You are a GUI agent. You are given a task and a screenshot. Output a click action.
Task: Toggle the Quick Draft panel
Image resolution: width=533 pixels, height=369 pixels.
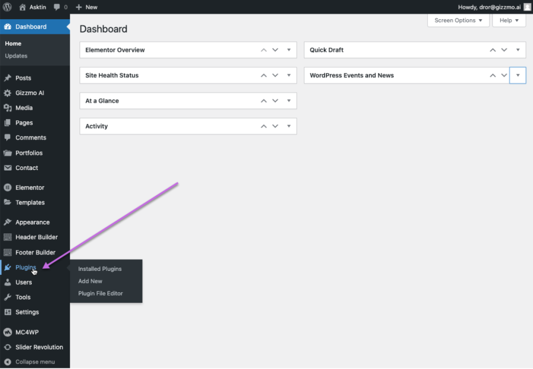(x=517, y=50)
